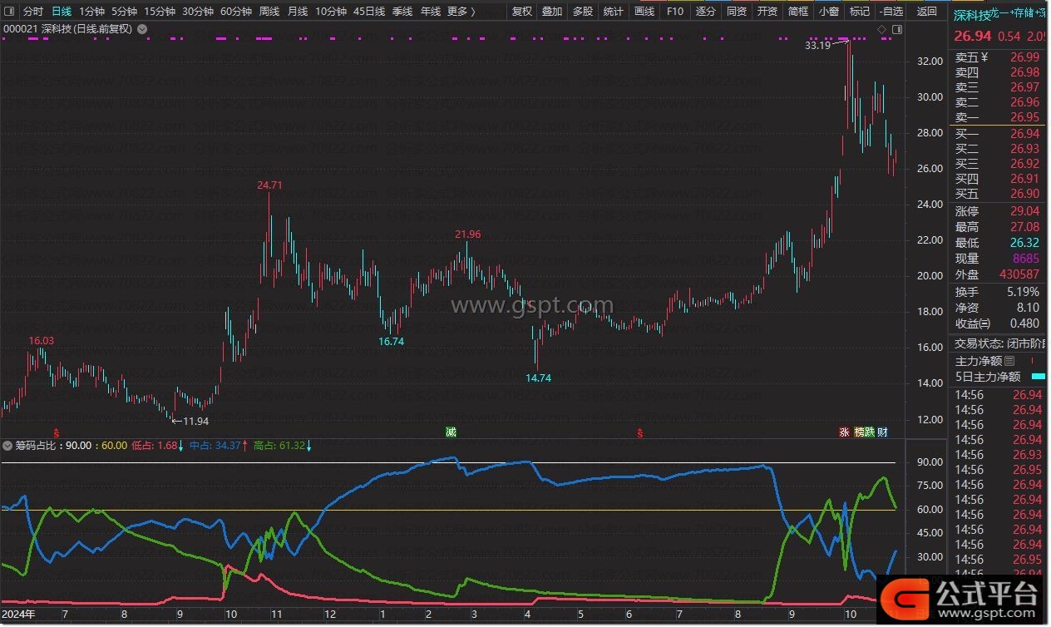Expand 更多 to show more periods
Screen dimensions: 1051x627
(x=461, y=12)
